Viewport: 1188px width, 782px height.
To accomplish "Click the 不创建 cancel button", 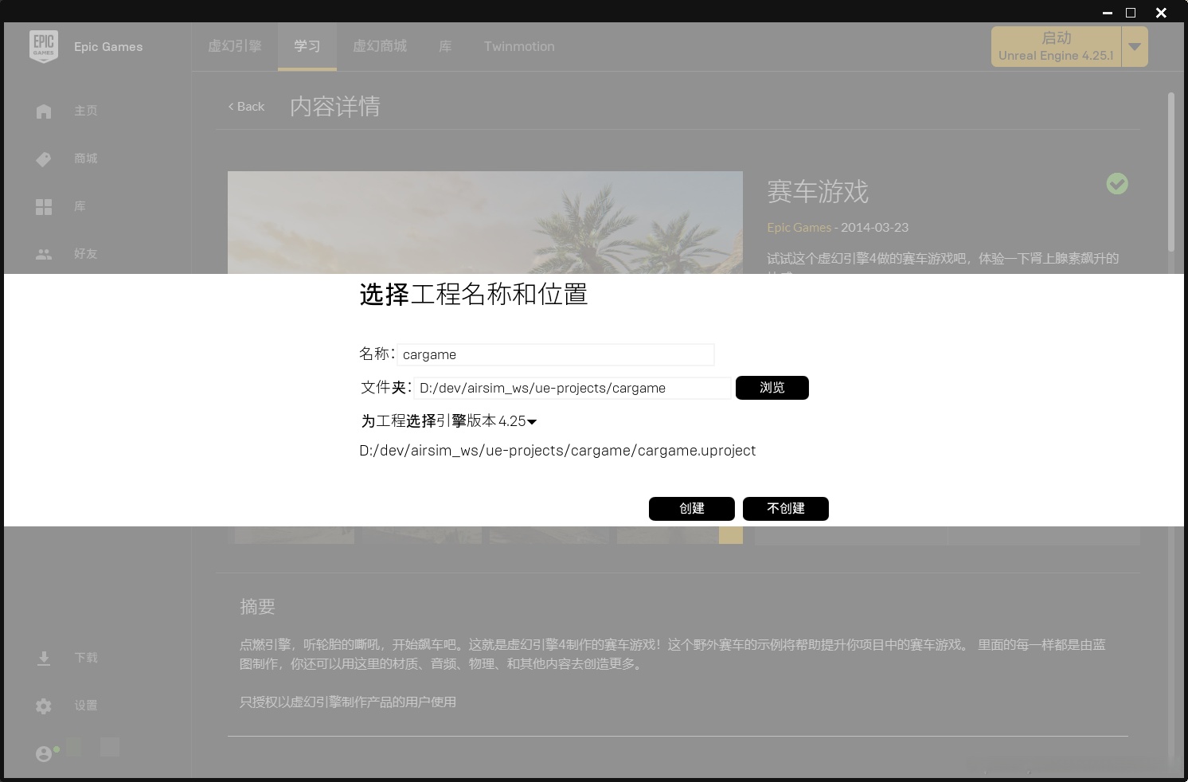I will pyautogui.click(x=785, y=509).
